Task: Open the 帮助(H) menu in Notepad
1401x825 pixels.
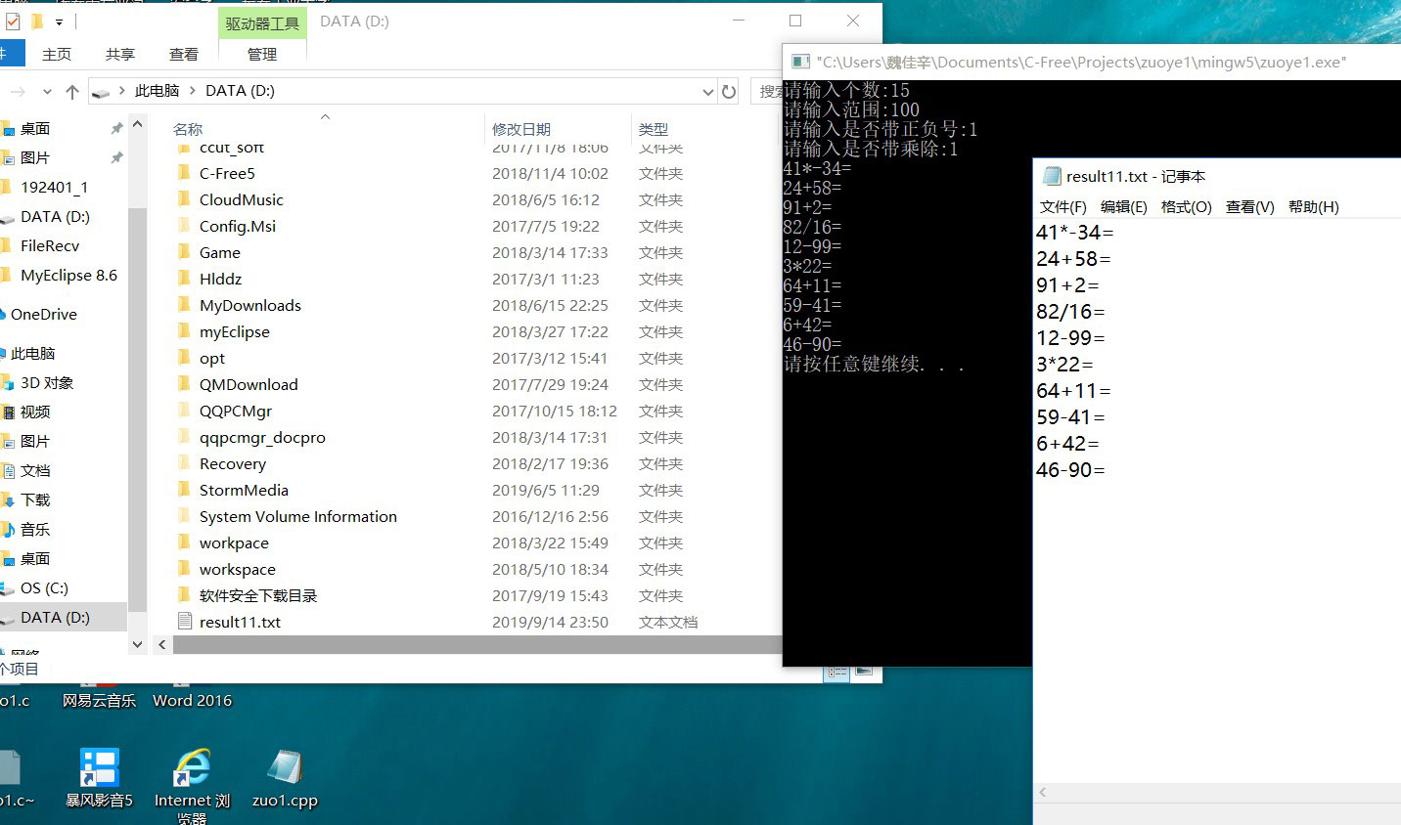Action: coord(1314,206)
